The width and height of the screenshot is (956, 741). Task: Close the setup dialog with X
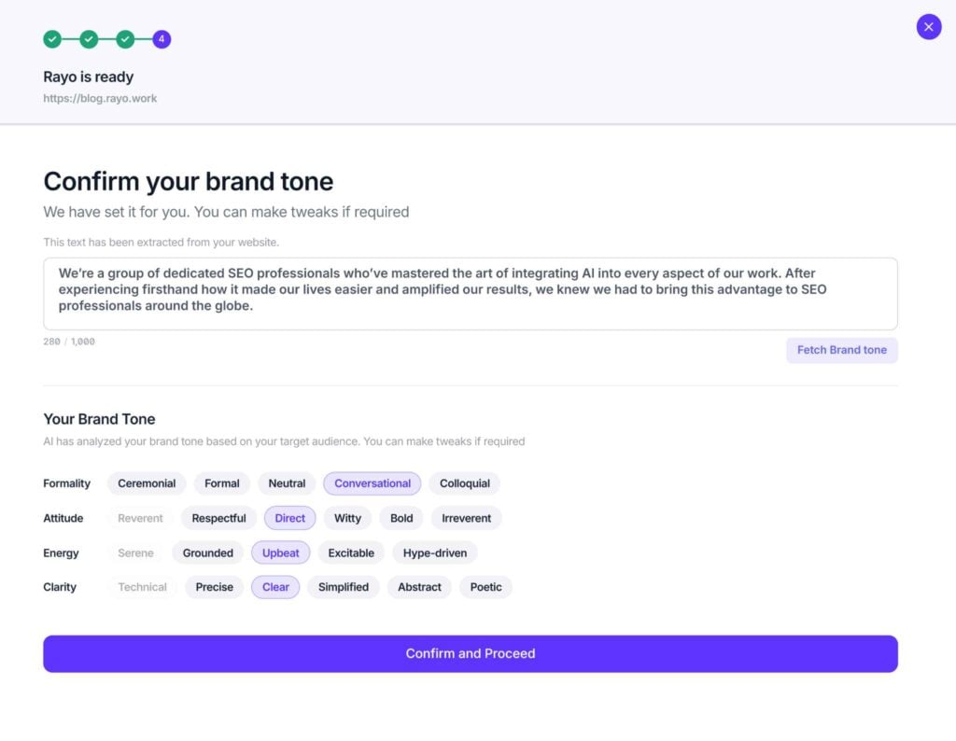click(928, 27)
